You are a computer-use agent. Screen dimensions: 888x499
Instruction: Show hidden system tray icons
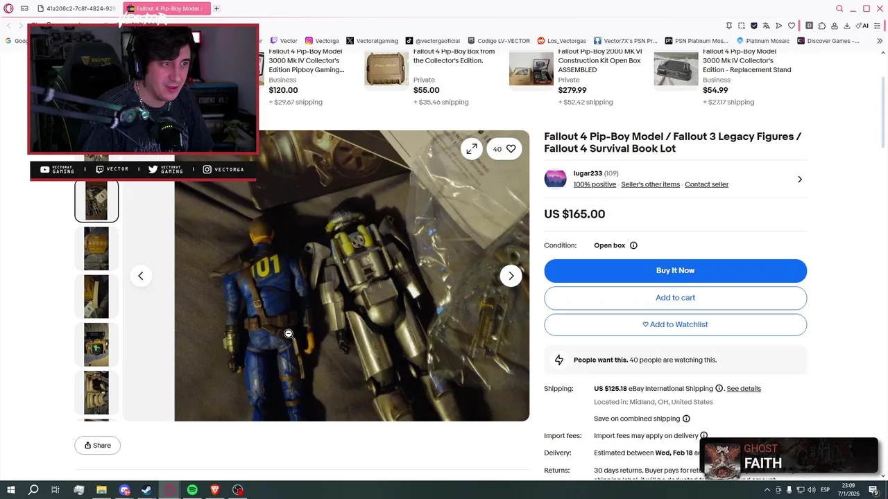pos(767,490)
